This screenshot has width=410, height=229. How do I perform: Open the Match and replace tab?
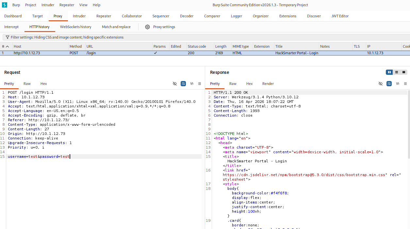[116, 27]
